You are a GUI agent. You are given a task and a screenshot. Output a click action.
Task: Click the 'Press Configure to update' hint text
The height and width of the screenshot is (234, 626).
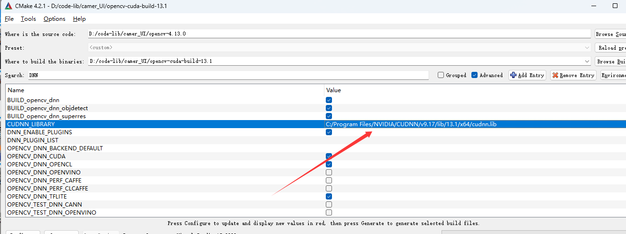coord(323,223)
